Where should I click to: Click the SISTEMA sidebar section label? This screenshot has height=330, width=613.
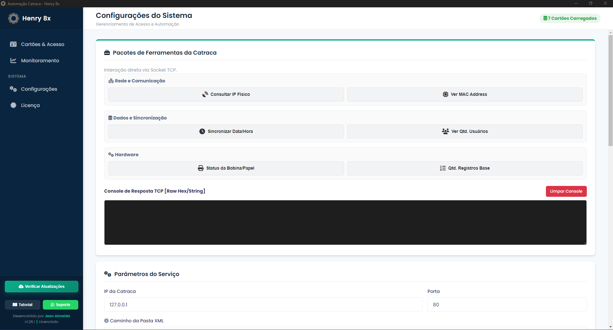(x=17, y=76)
